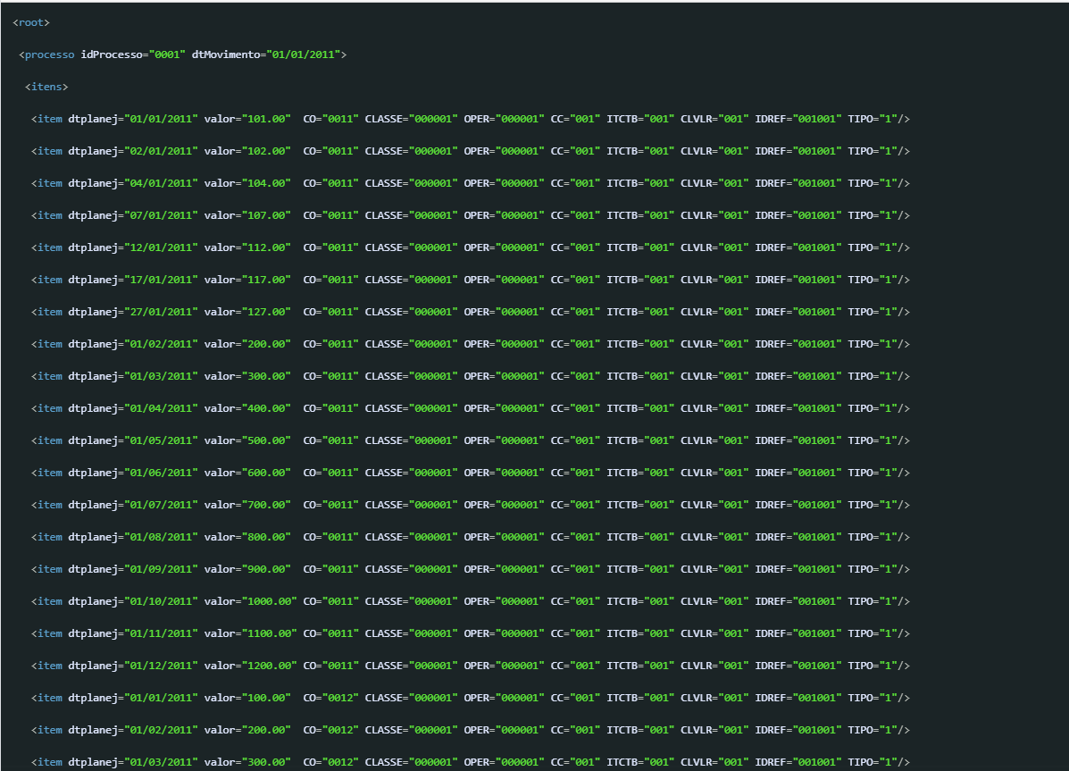The image size is (1069, 771).
Task: Select the valor "117.00"
Action: click(266, 280)
